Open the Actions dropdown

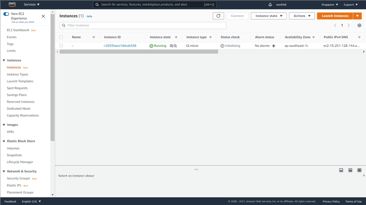click(302, 16)
